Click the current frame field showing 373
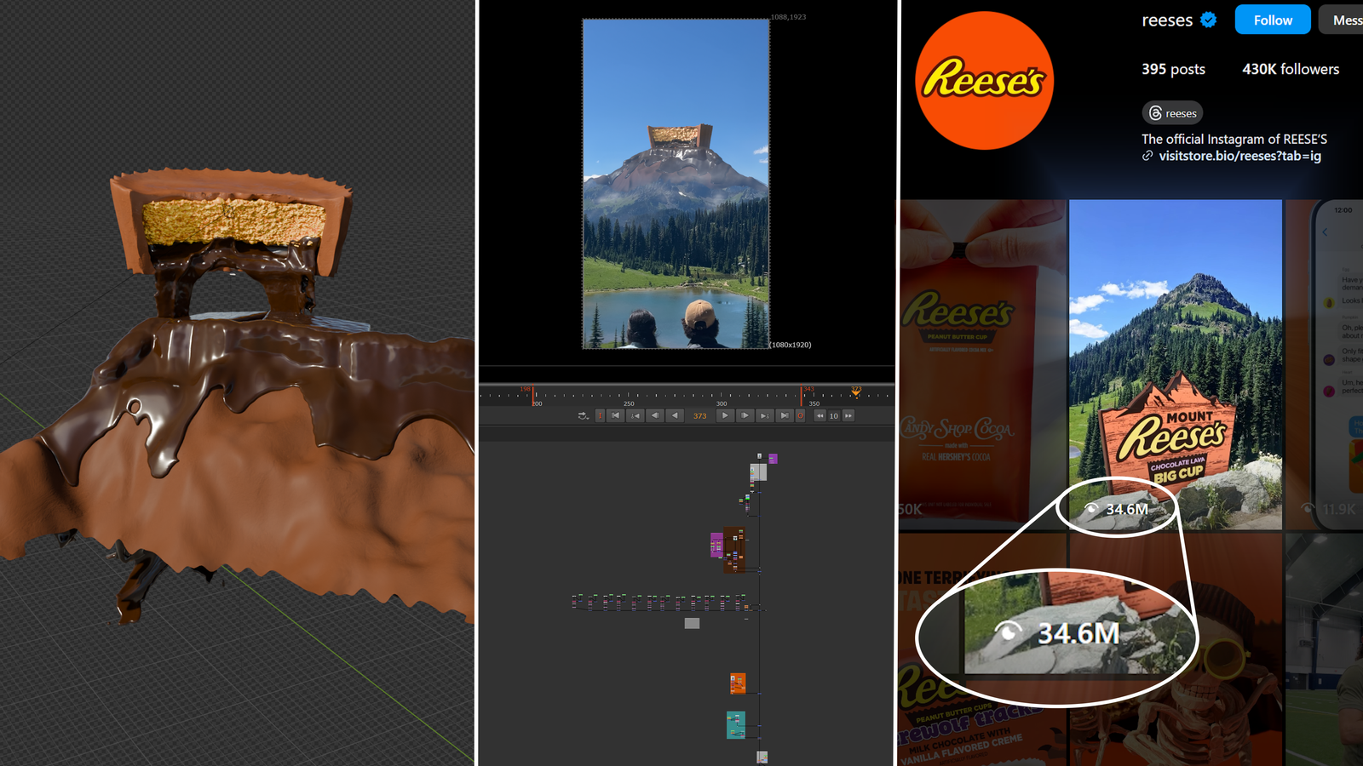Screen dimensions: 1363x766 click(699, 416)
